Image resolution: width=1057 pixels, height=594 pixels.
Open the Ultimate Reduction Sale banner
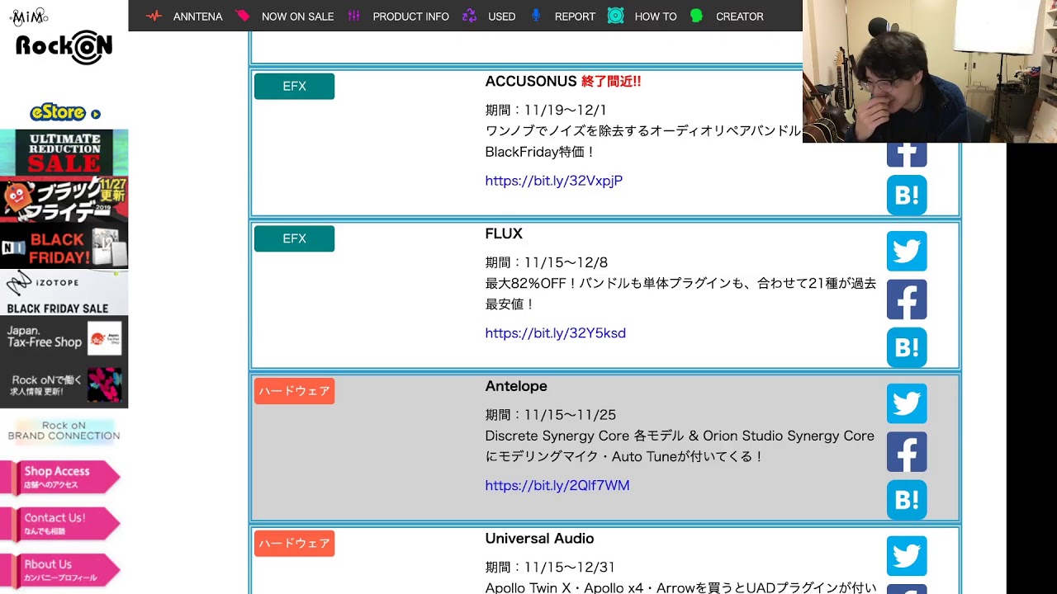tap(64, 153)
